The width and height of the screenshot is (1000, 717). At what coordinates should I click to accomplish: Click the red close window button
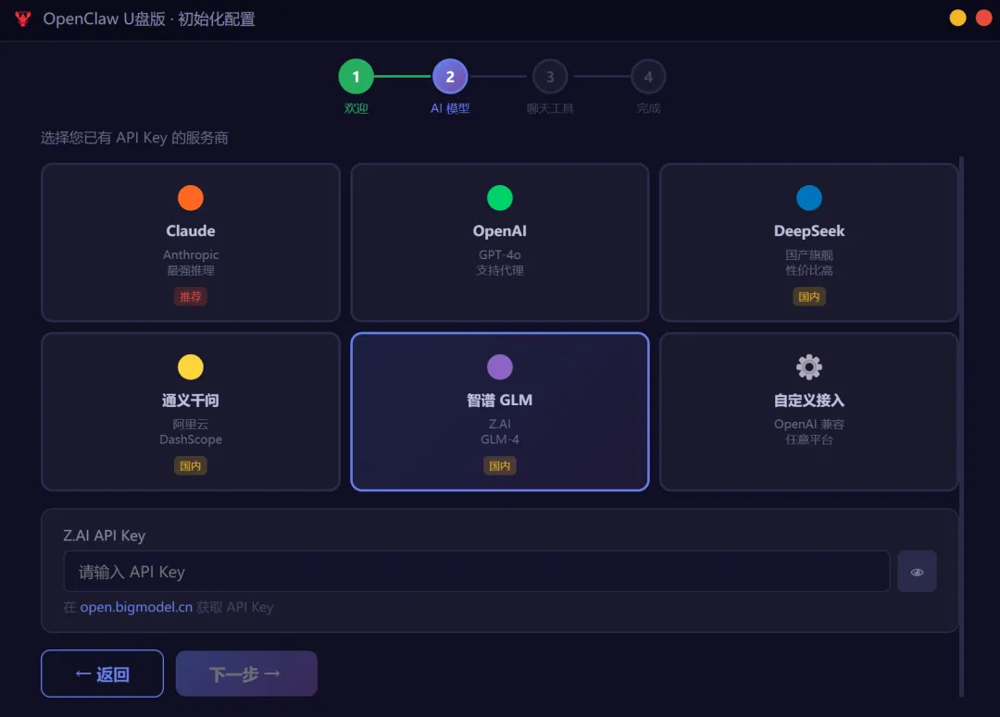click(984, 18)
